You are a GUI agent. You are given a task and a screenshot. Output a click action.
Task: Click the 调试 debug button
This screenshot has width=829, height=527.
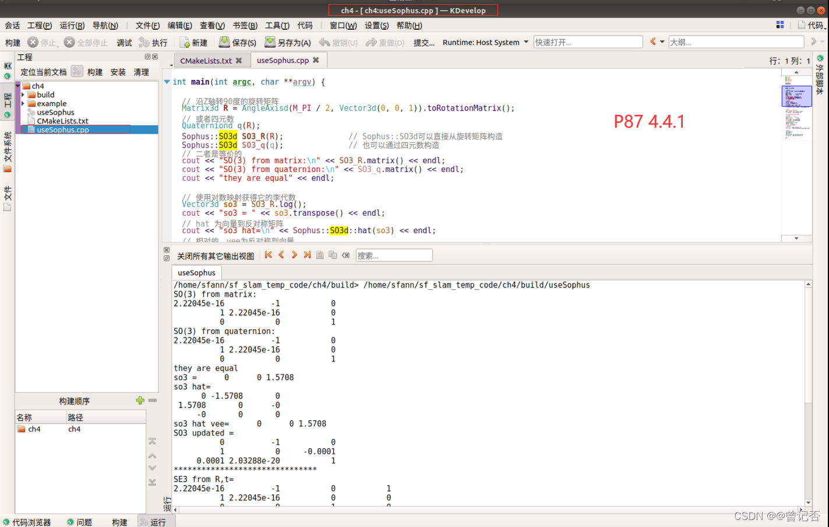tap(124, 43)
